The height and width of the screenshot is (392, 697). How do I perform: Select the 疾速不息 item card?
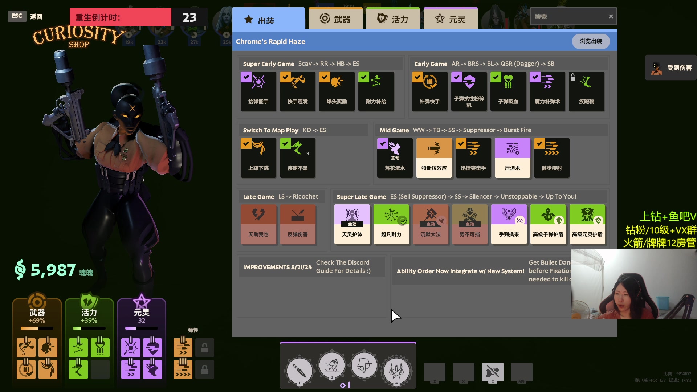297,158
